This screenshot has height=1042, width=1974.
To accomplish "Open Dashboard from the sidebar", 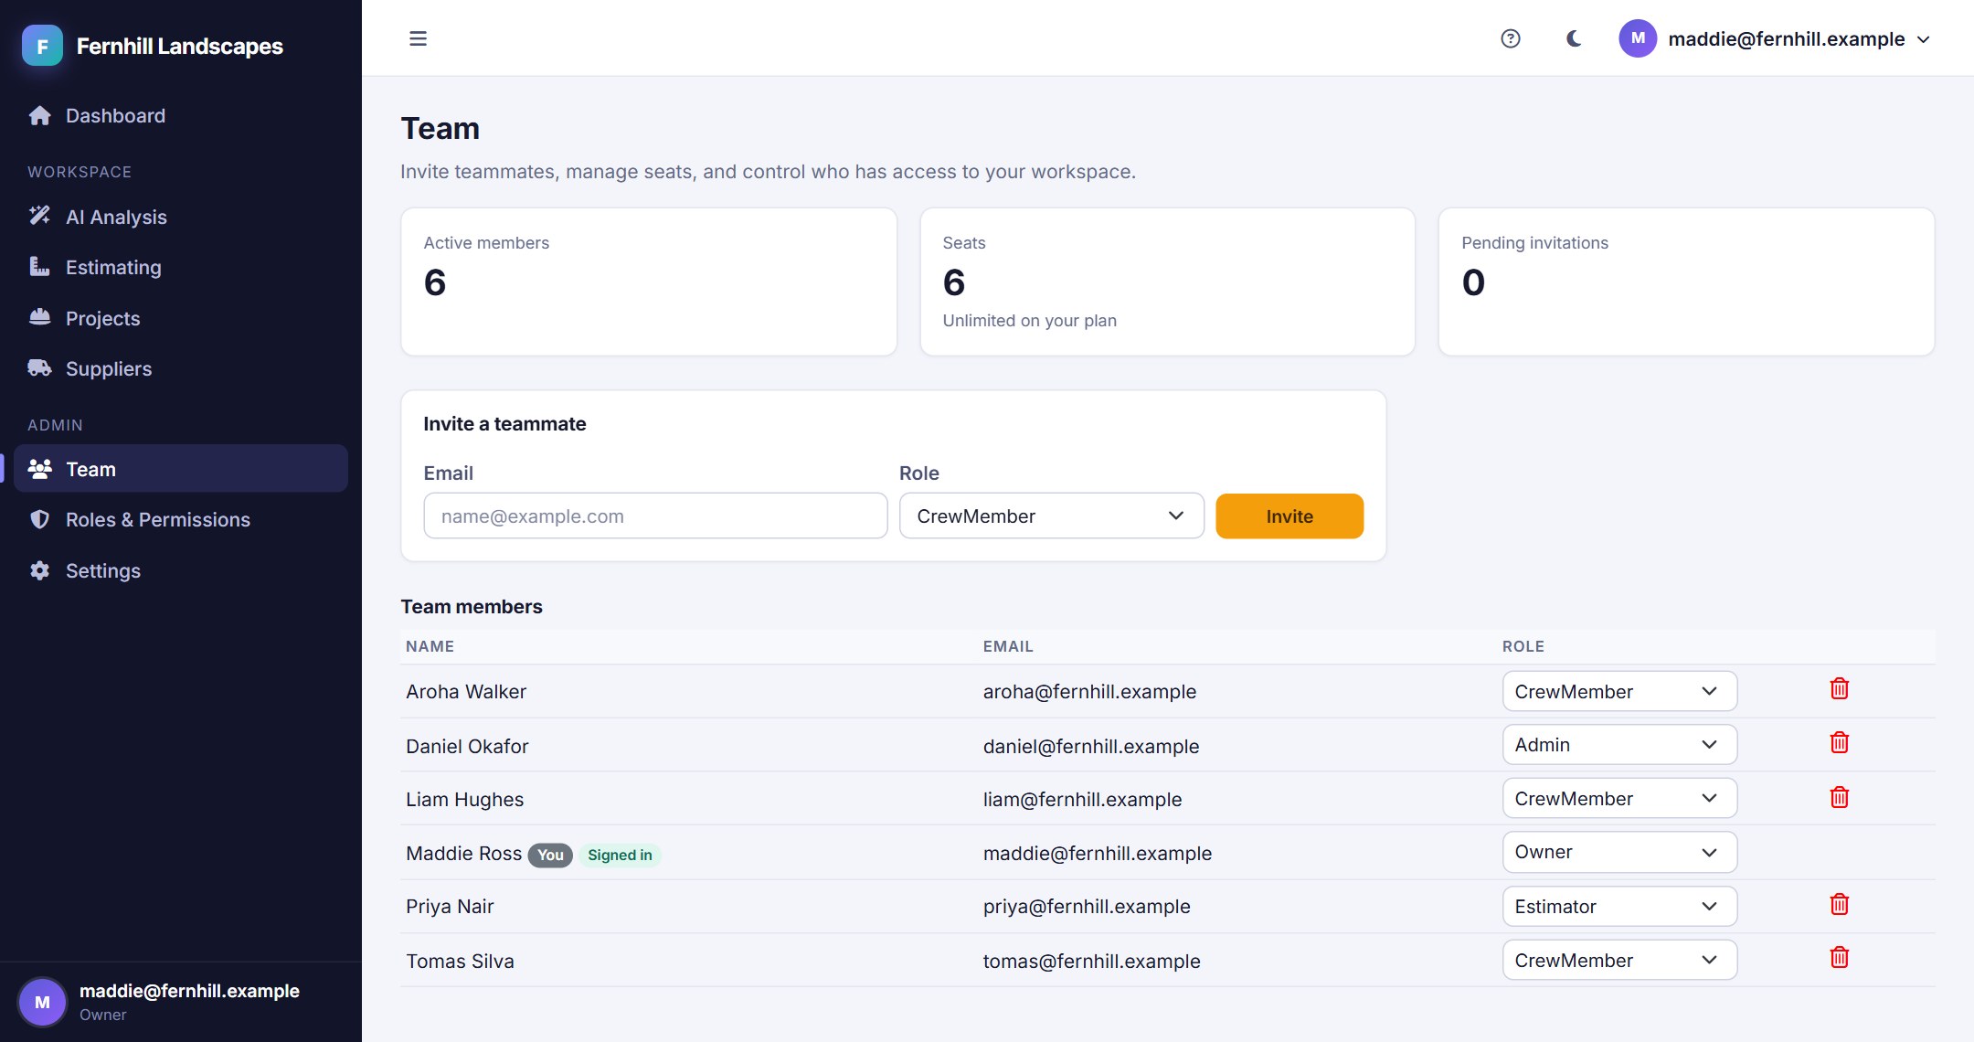I will [x=181, y=115].
